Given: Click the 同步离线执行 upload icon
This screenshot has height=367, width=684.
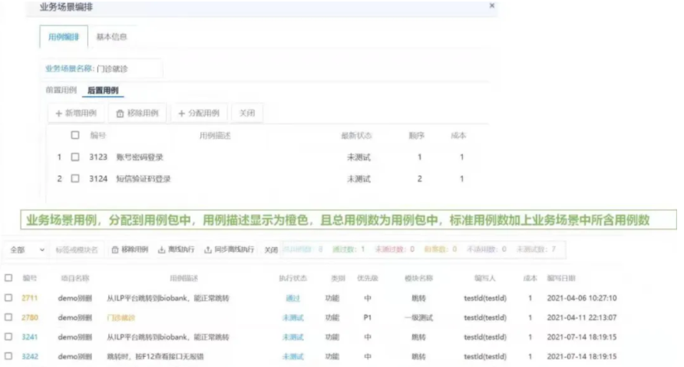Looking at the screenshot, I should (207, 250).
